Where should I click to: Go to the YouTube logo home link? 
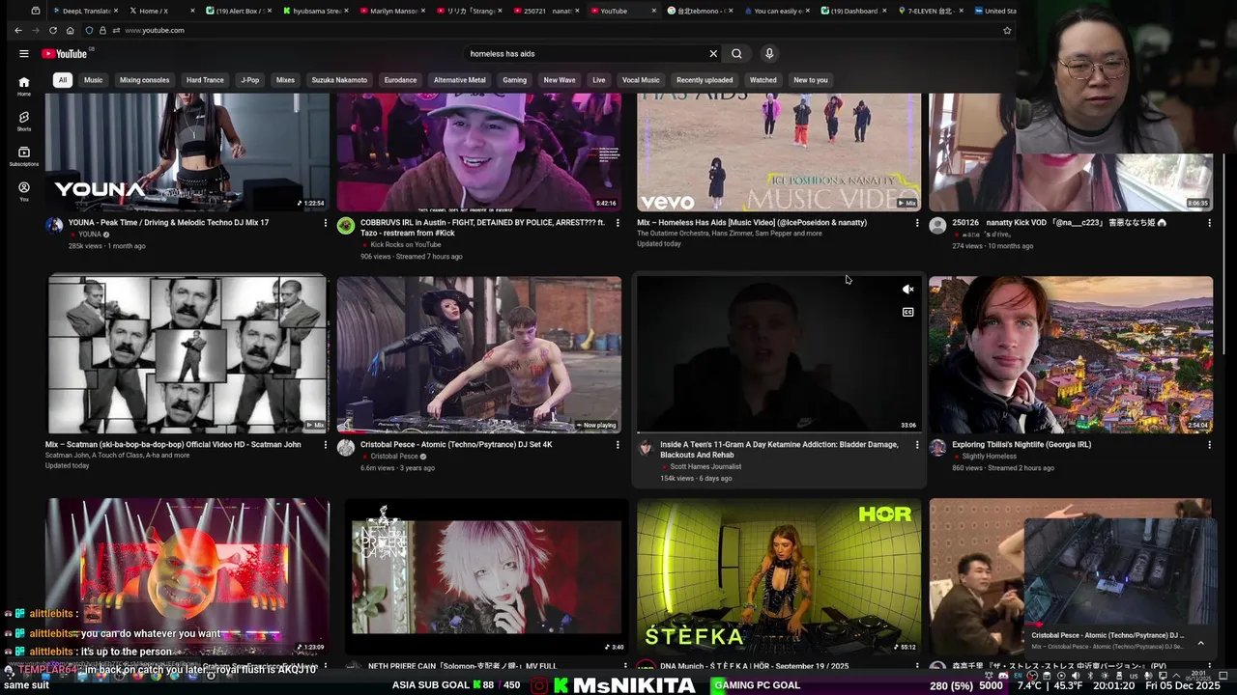tap(65, 54)
